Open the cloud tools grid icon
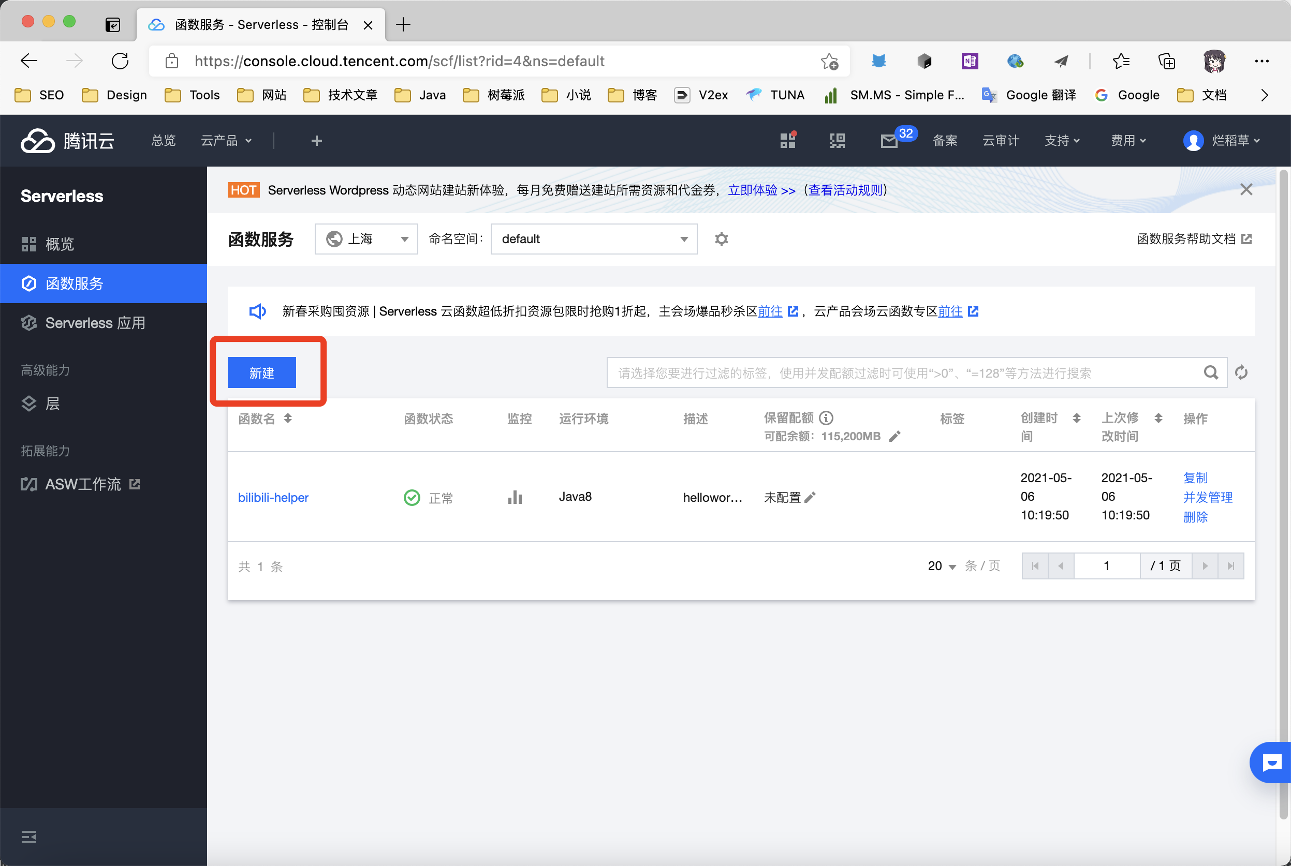 click(x=788, y=140)
